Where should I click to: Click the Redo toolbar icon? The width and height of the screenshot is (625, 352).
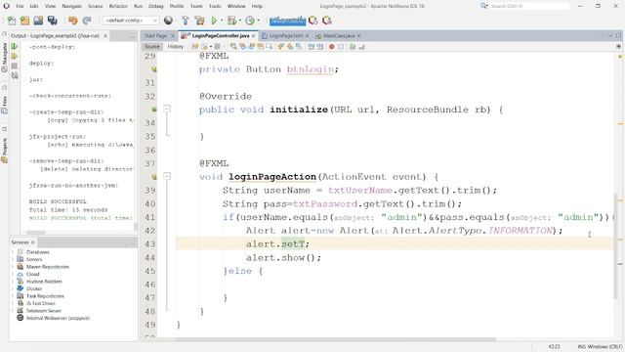pos(87,21)
